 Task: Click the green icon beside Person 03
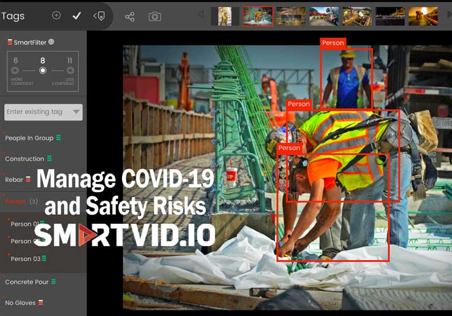44,258
